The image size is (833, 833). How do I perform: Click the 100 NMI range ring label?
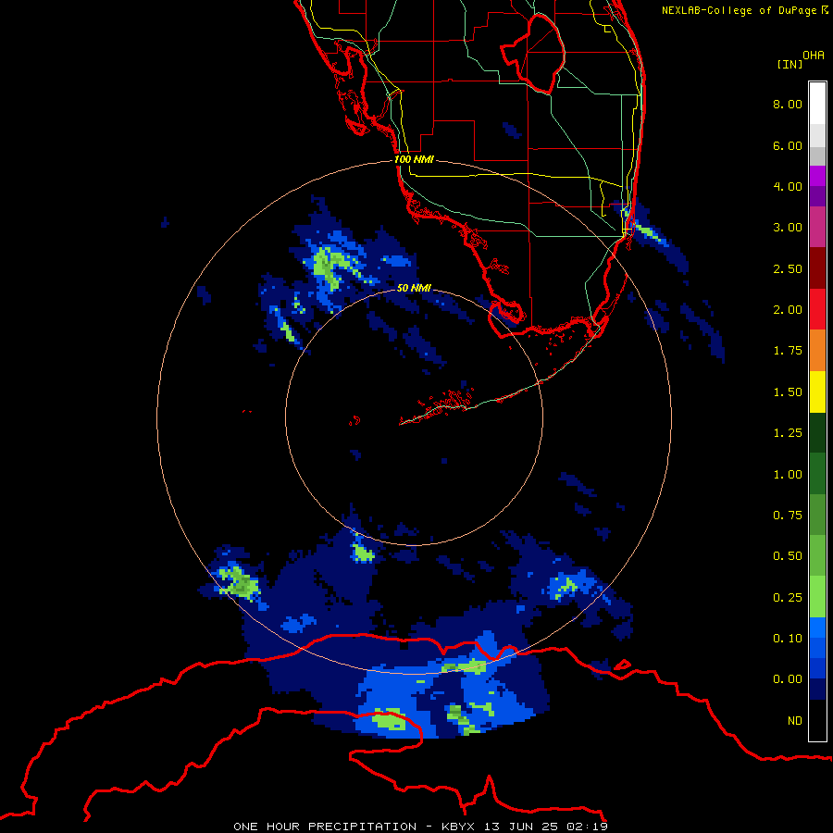414,159
